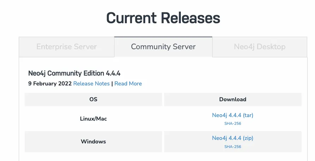Select the Windows table cell
This screenshot has width=315, height=161.
click(x=93, y=142)
